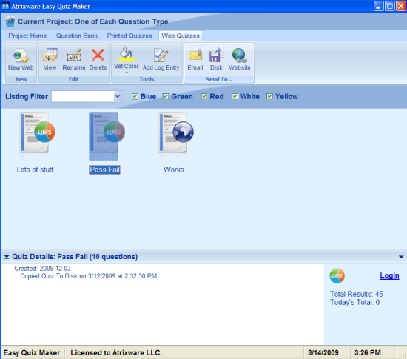Select the Web Quizzes tab
Image resolution: width=407 pixels, height=359 pixels.
(181, 36)
